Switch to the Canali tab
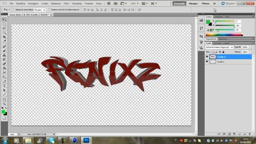Viewport: 256px width, 144px height. pos(226,43)
